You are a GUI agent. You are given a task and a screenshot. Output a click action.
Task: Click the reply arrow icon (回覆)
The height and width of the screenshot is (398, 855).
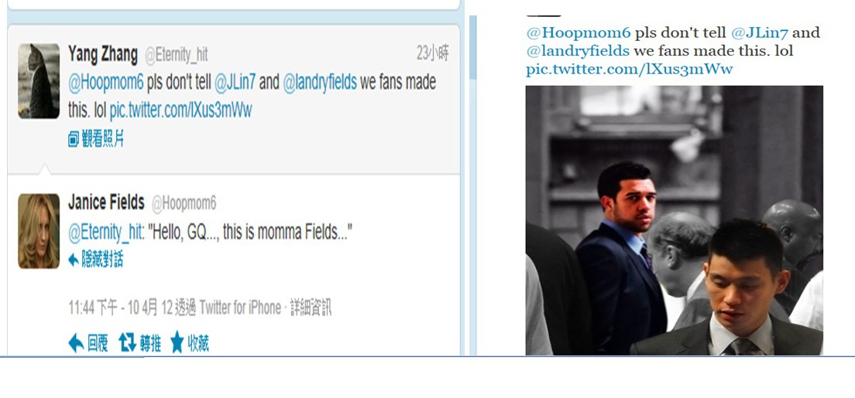(76, 344)
